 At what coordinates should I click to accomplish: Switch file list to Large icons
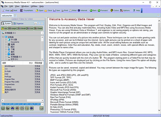pos(12,28)
